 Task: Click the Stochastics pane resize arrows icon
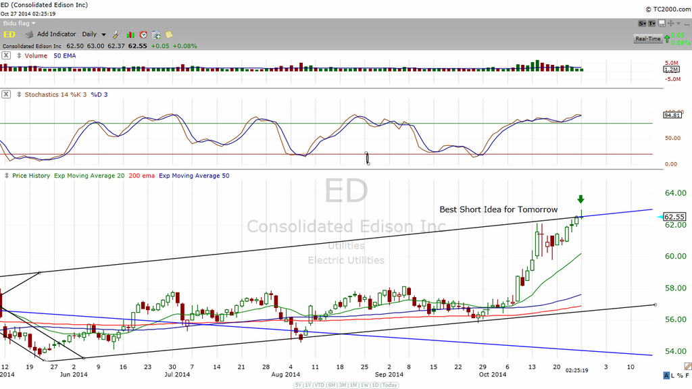click(x=19, y=95)
